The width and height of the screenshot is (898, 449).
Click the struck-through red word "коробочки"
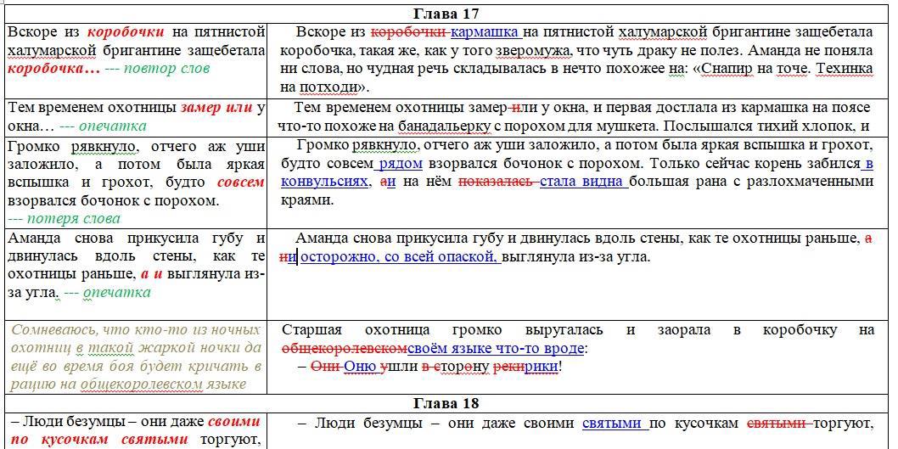[409, 31]
